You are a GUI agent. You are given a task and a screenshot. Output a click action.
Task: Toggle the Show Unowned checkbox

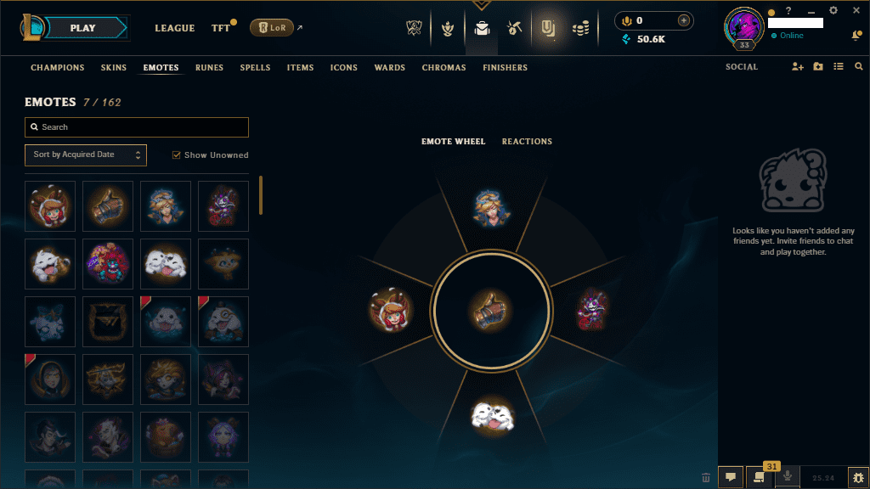click(177, 155)
